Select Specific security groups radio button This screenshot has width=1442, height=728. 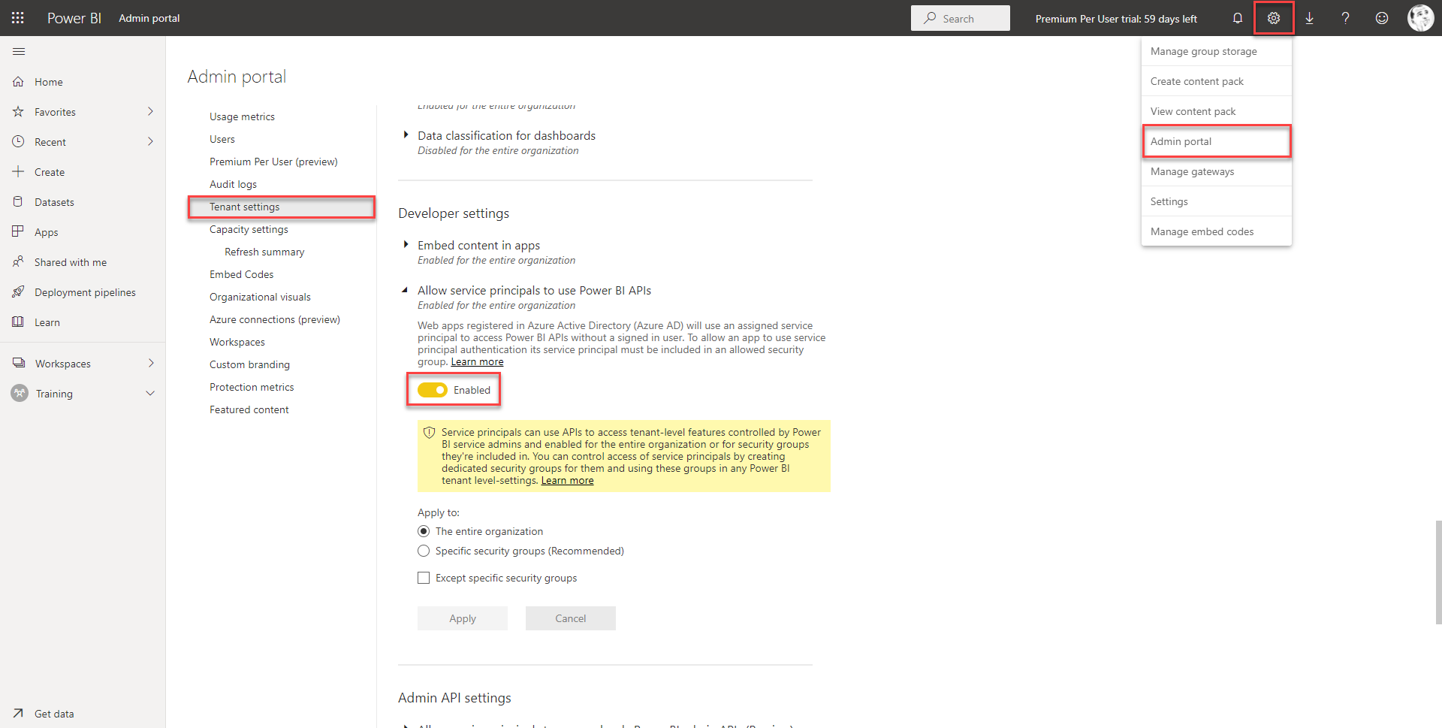(424, 551)
